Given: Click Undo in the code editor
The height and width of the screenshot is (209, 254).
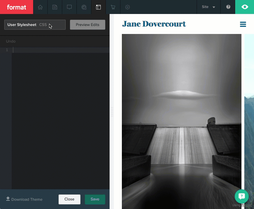Looking at the screenshot, I should coord(11,41).
